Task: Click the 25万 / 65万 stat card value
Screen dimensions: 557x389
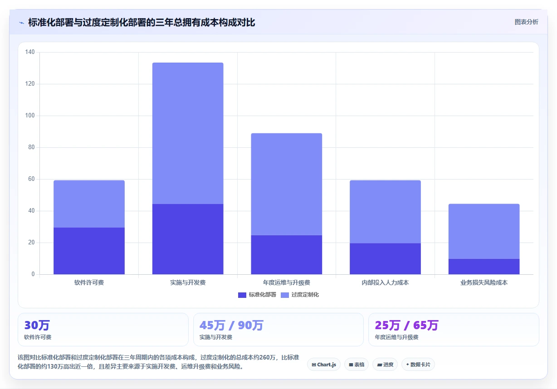Action: tap(406, 325)
